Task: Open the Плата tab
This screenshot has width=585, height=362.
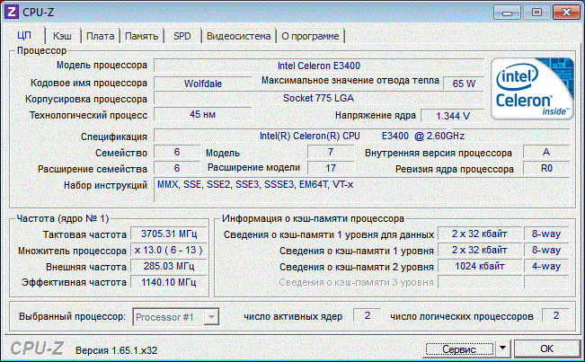Action: (x=100, y=36)
